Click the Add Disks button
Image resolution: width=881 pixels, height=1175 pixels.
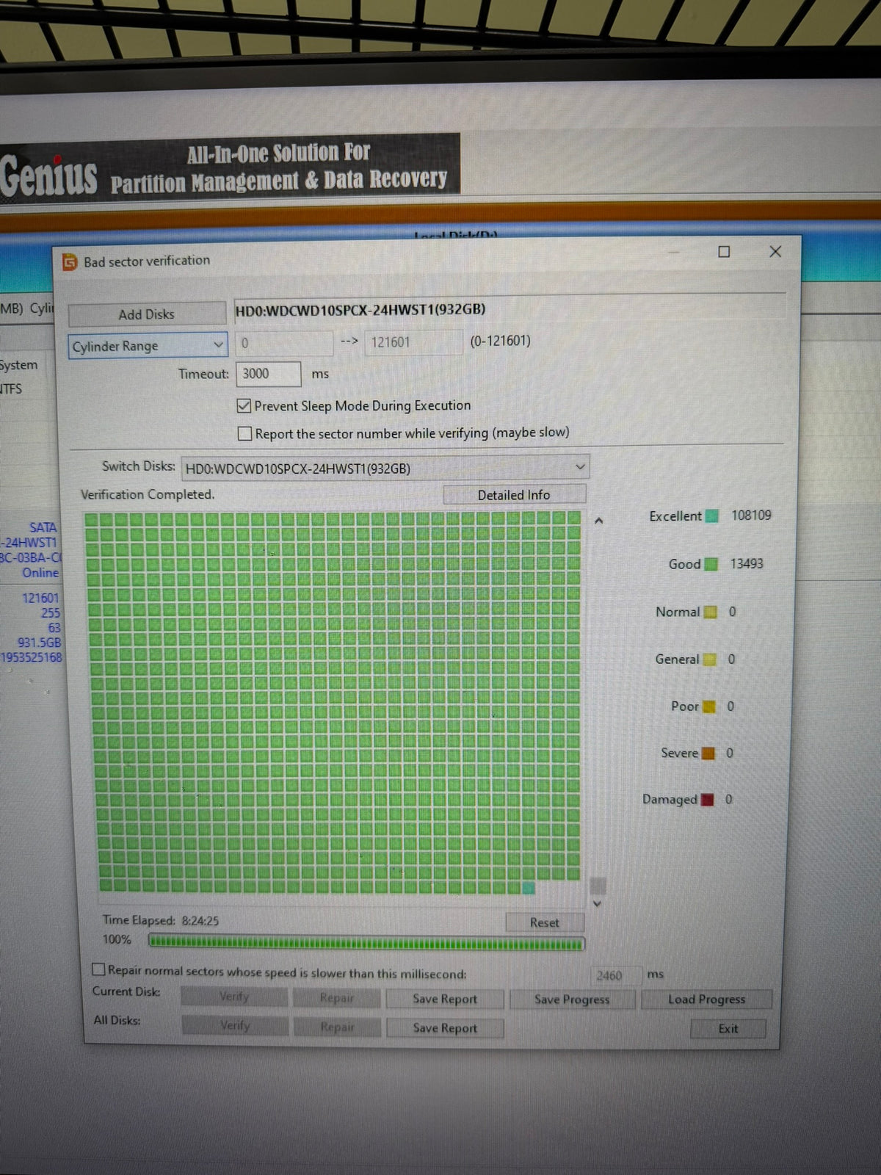tap(147, 314)
